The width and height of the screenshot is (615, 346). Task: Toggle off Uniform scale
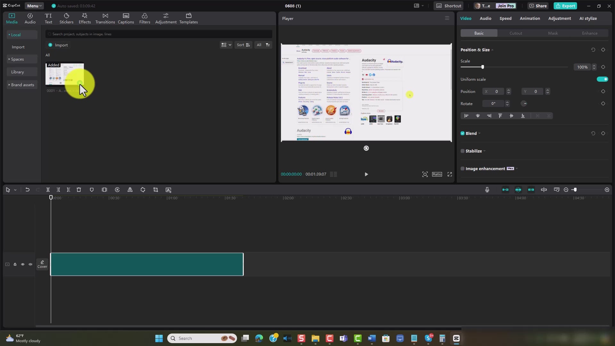(x=602, y=79)
